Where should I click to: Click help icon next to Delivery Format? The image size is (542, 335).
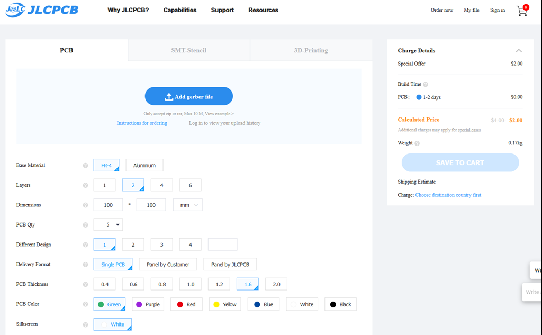(85, 265)
